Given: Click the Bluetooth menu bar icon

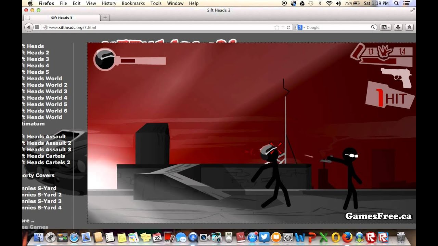Looking at the screenshot, I should (x=320, y=3).
